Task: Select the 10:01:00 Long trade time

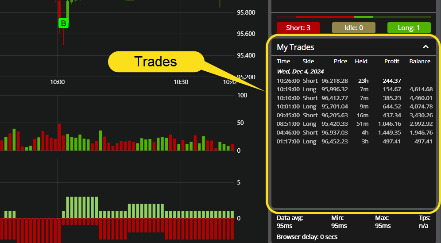Action: [288, 107]
